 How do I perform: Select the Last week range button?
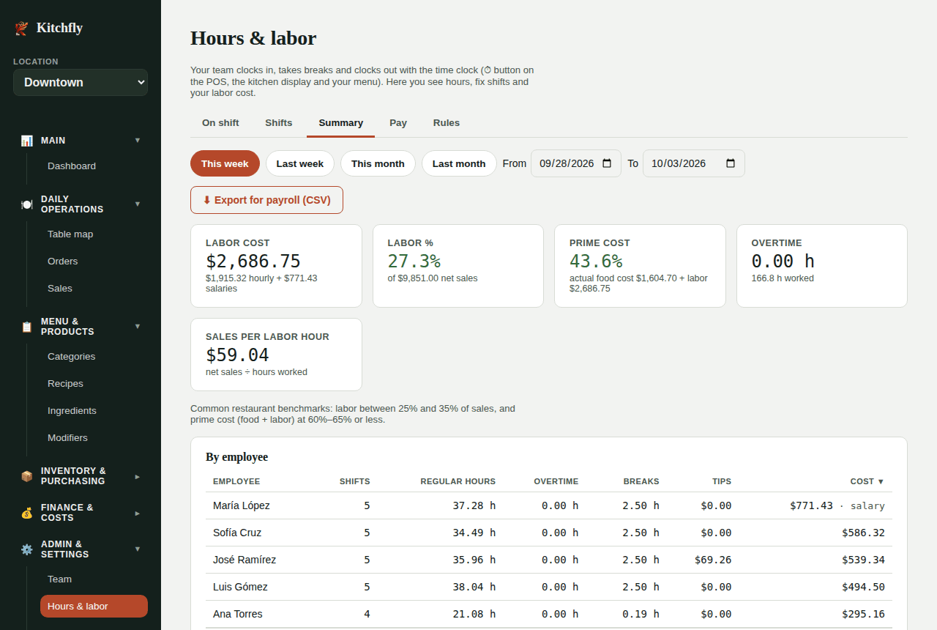point(300,163)
